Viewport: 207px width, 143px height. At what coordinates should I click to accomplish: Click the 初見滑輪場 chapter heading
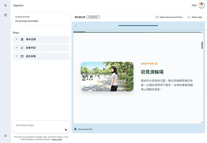(x=152, y=72)
